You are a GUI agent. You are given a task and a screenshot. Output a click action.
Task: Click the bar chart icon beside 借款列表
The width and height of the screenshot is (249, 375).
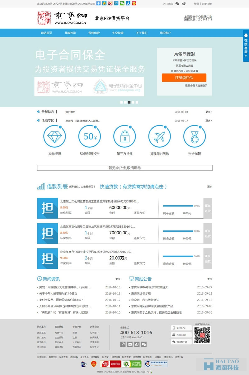point(41,187)
